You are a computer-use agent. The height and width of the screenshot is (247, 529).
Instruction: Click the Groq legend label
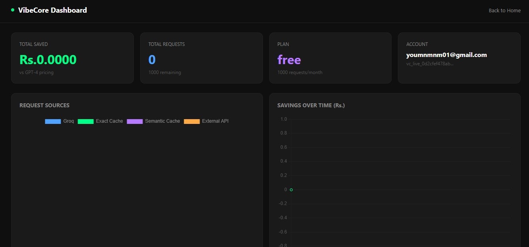(69, 121)
